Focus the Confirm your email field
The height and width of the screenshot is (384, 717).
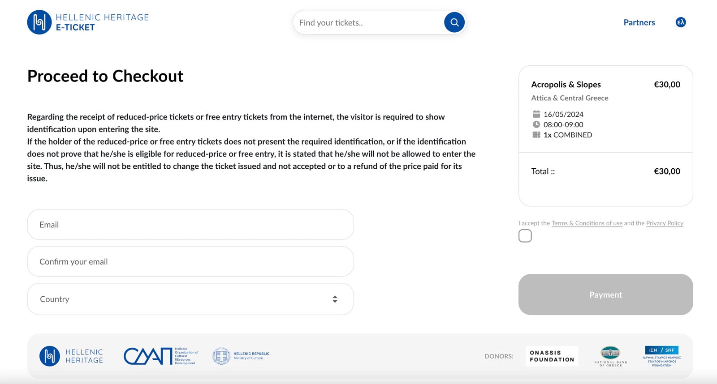190,262
